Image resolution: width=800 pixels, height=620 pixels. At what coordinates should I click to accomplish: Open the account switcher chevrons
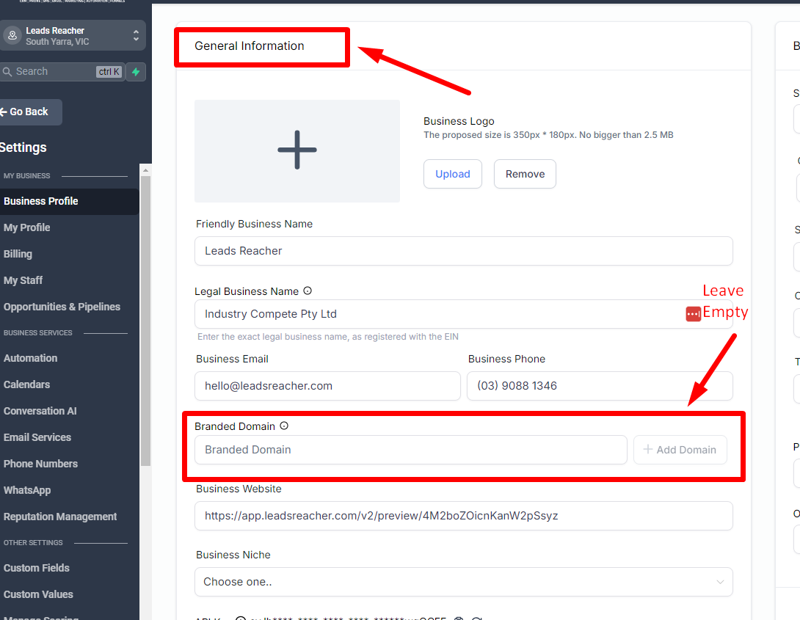pyautogui.click(x=136, y=35)
